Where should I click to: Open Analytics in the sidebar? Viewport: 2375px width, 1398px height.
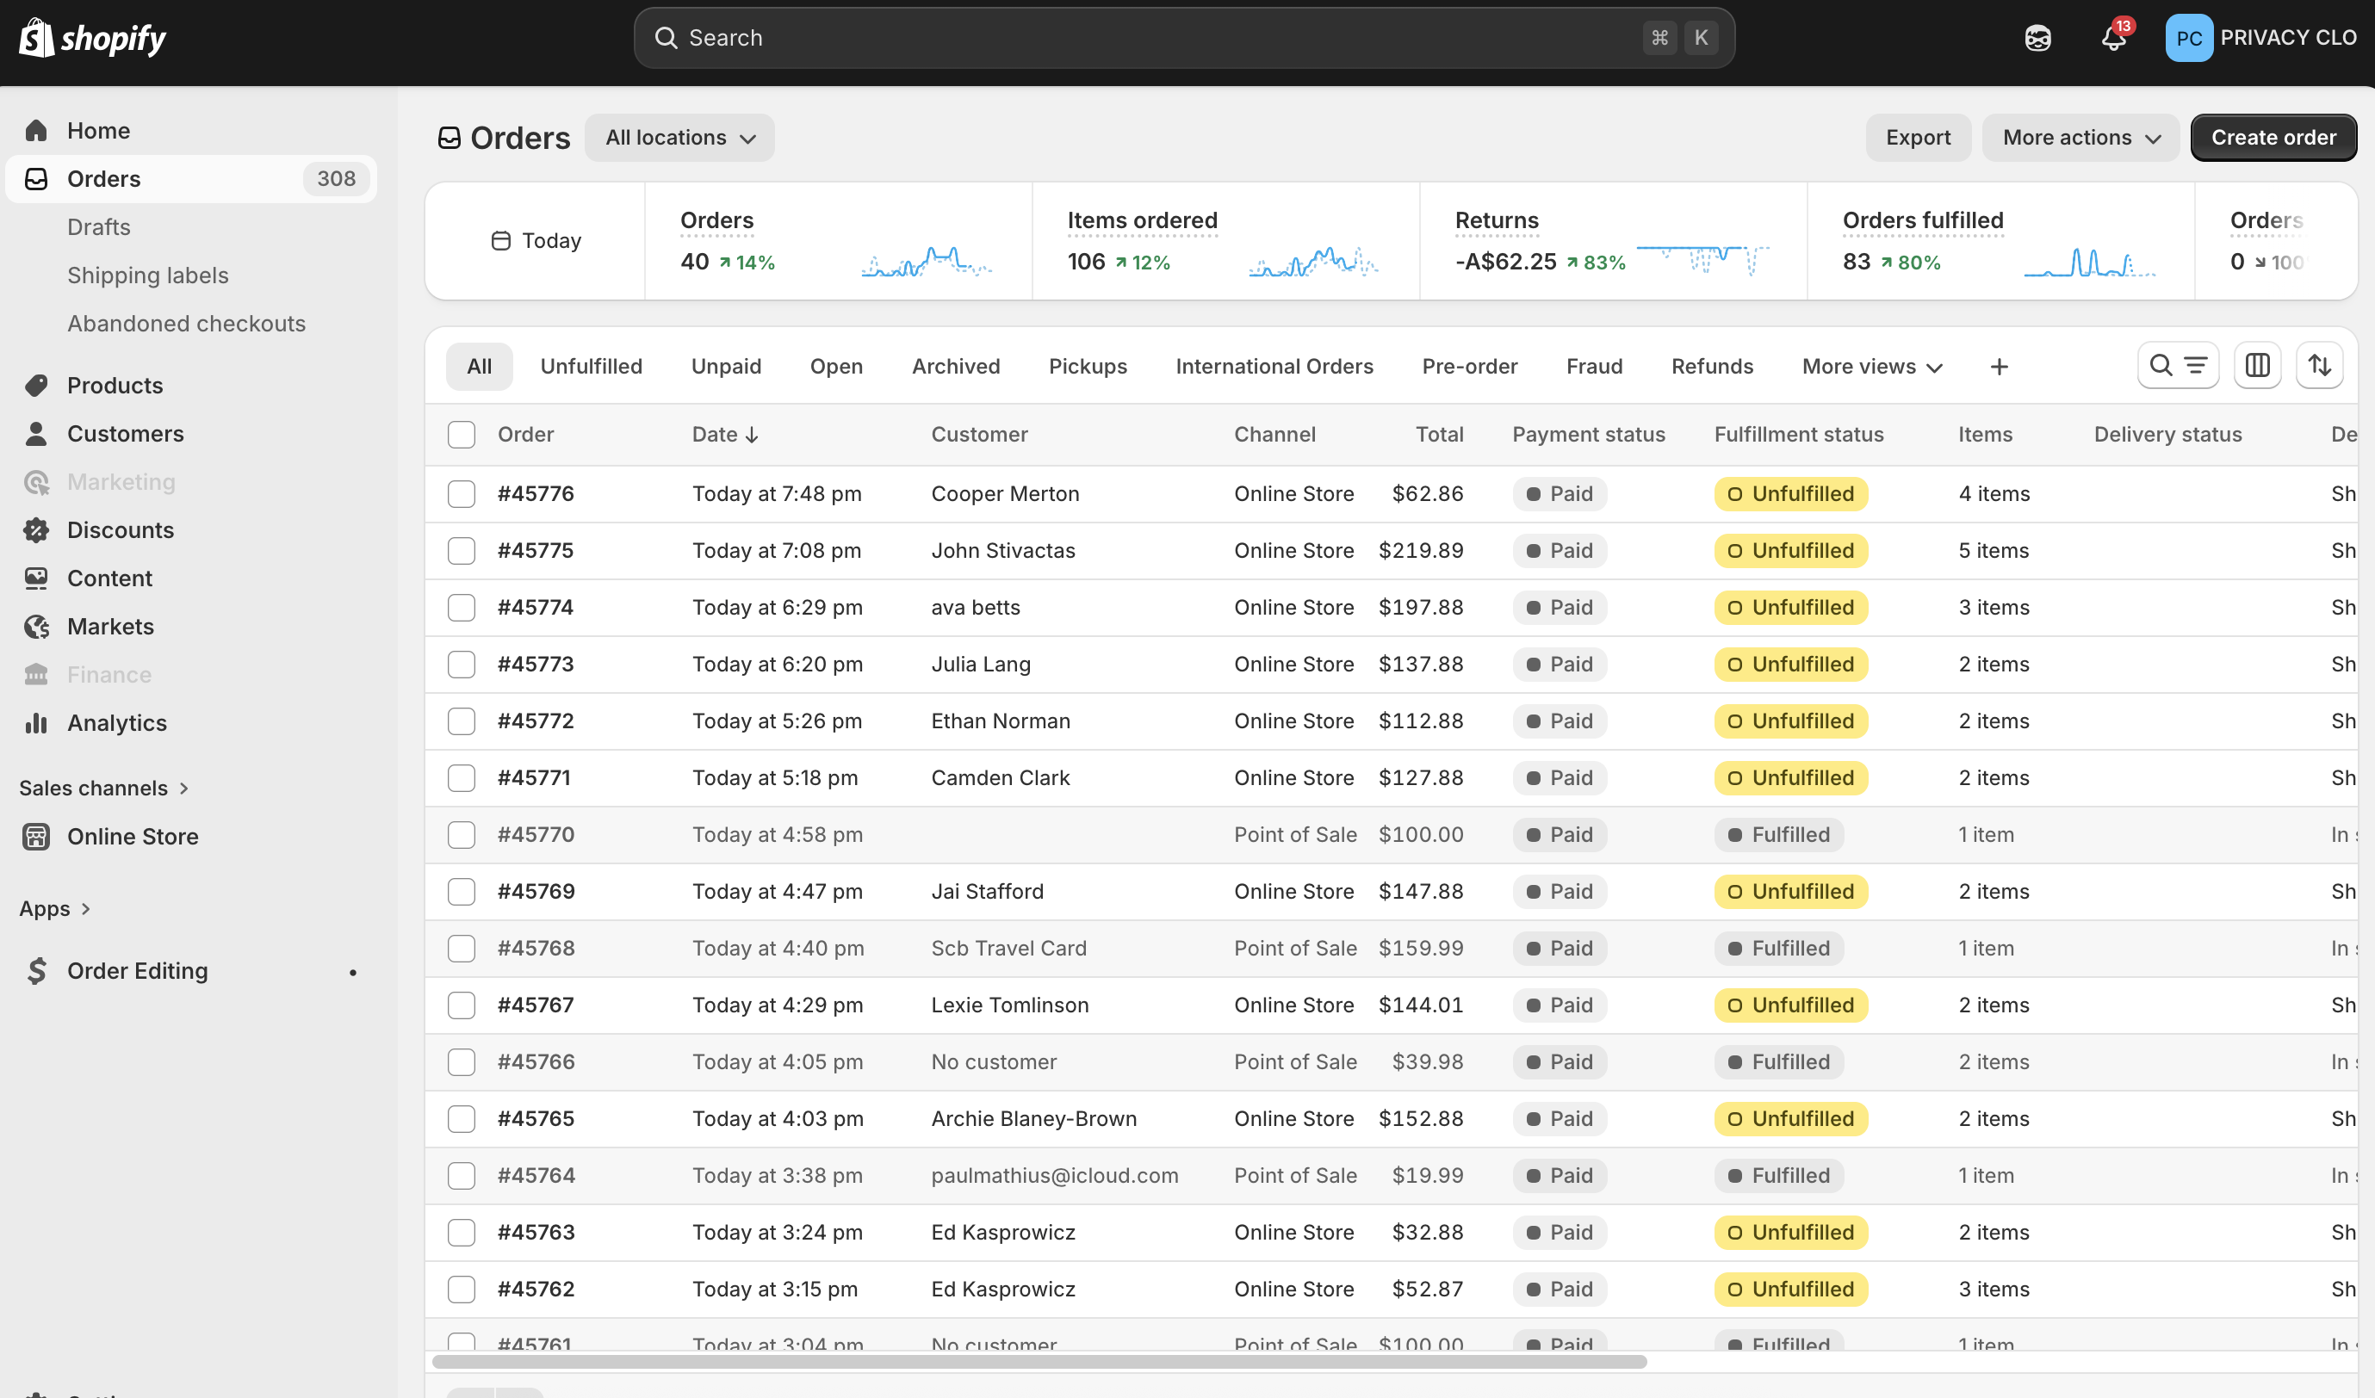click(117, 722)
